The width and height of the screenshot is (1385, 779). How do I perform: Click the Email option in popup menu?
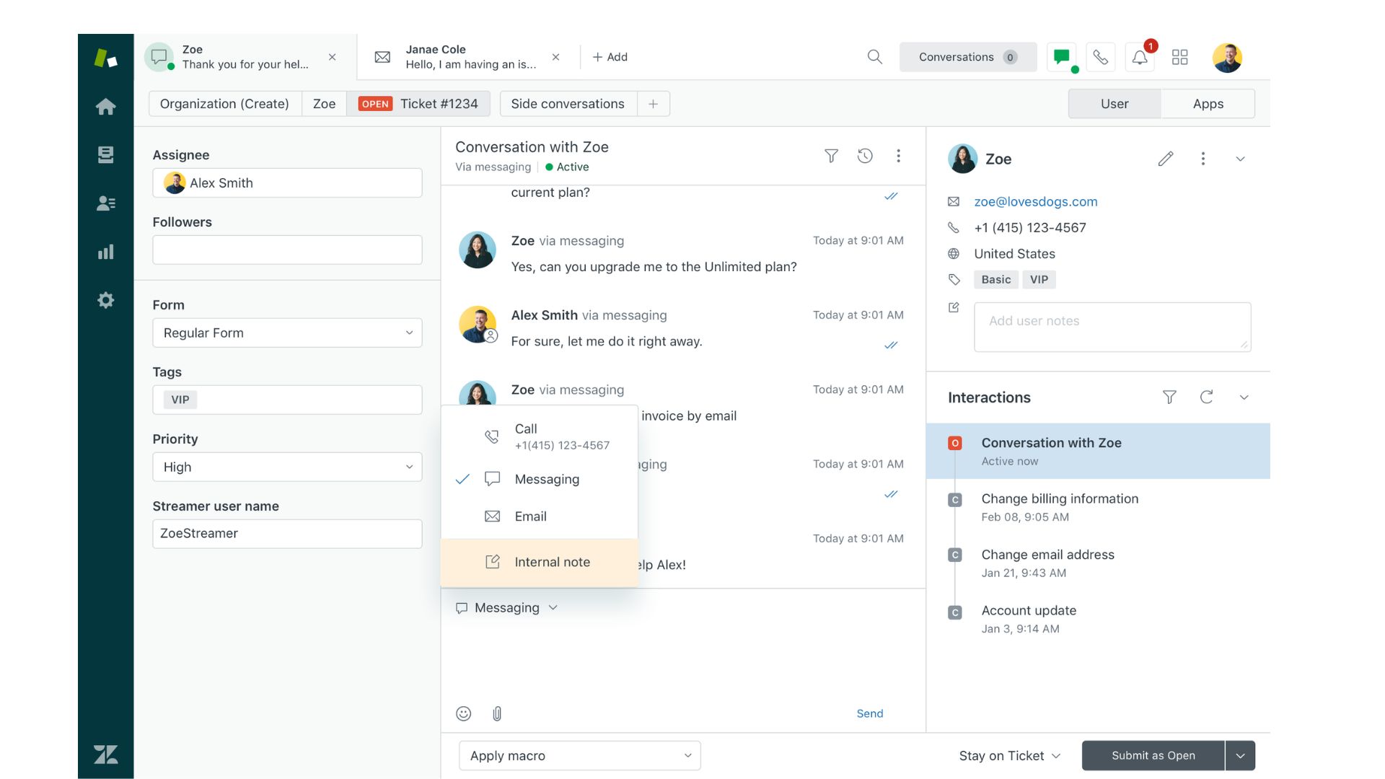[530, 516]
